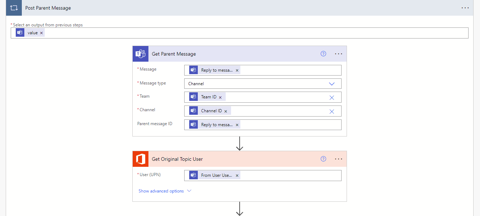Click the Teams icon on Get Parent Message
Image resolution: width=480 pixels, height=216 pixels.
coord(140,54)
